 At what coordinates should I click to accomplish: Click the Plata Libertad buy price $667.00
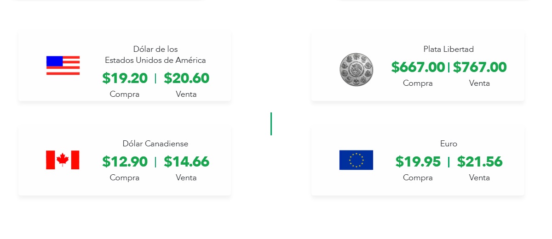418,67
